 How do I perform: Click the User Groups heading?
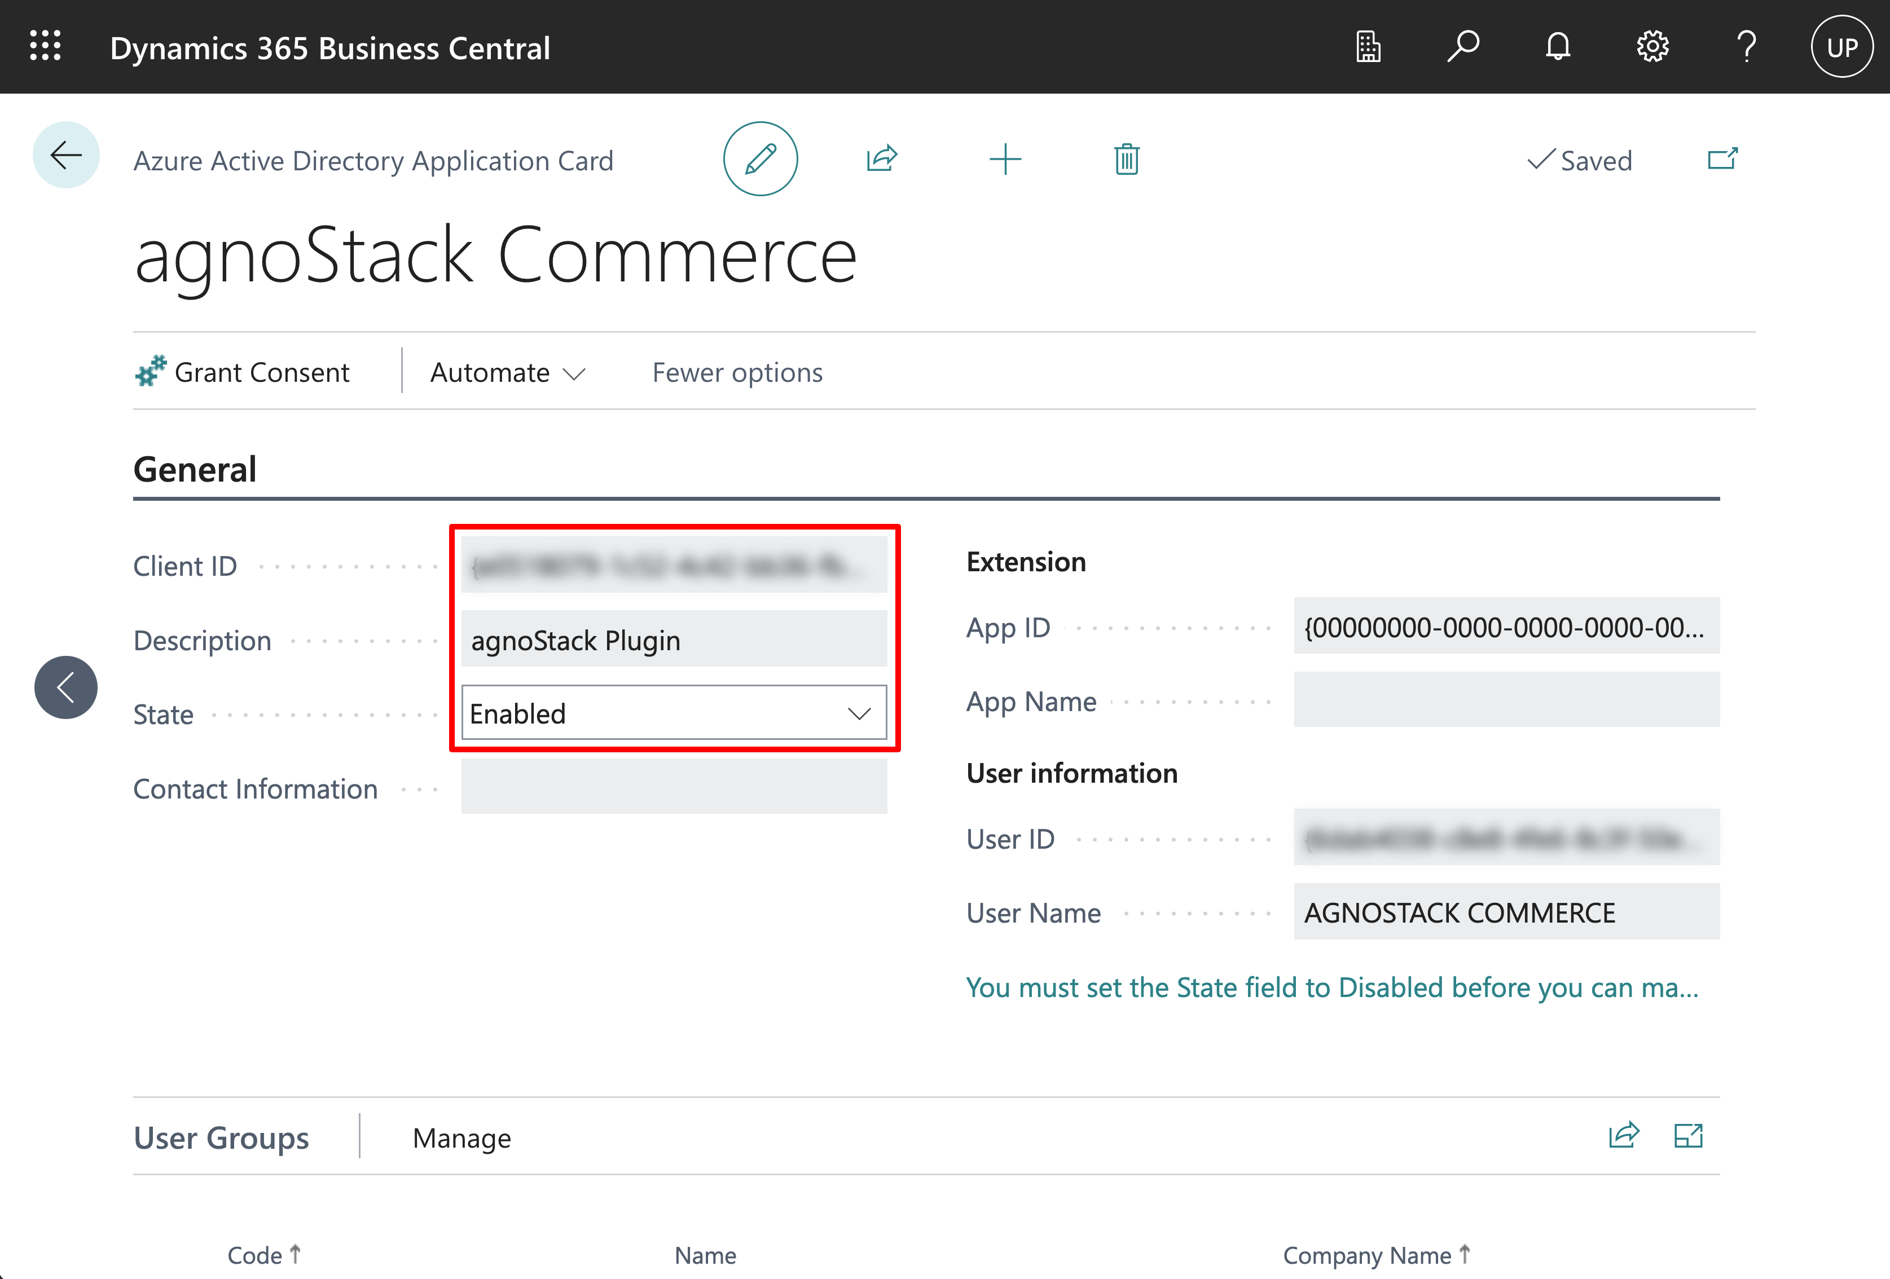click(x=221, y=1137)
